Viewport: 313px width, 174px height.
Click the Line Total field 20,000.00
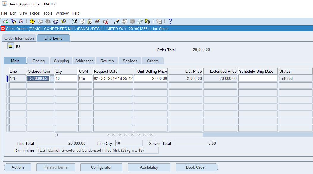[62, 143]
